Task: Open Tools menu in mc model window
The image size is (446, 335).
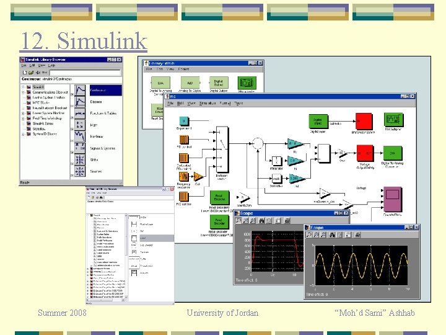Action: 238,103
